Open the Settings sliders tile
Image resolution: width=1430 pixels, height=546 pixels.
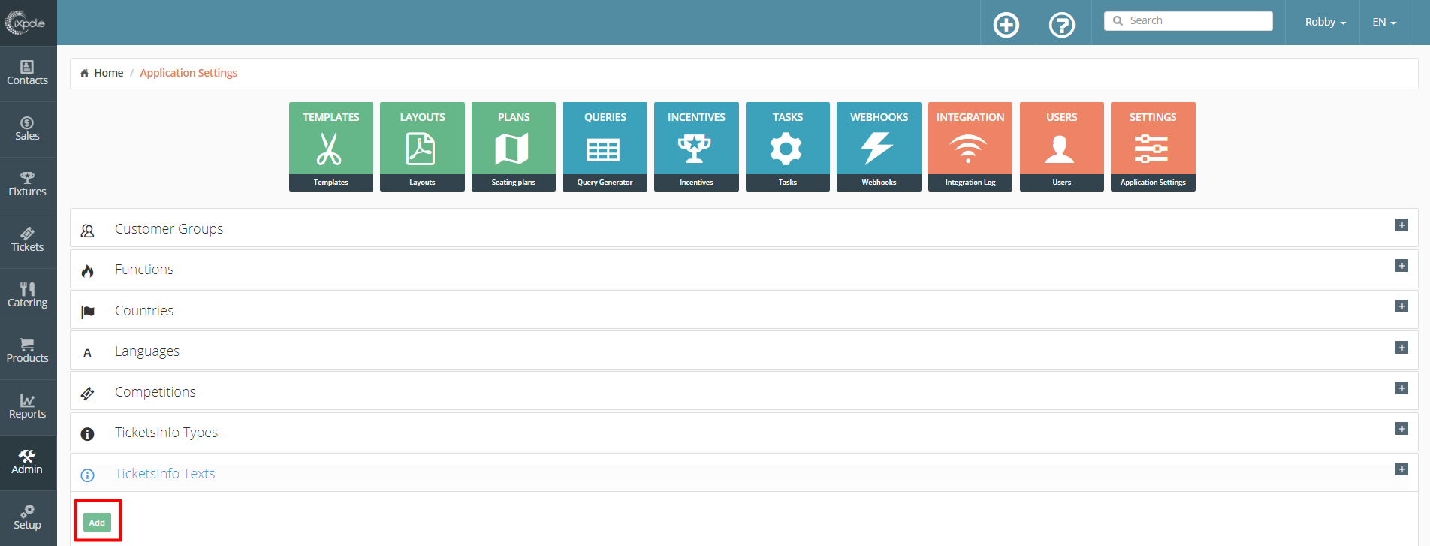tap(1153, 146)
